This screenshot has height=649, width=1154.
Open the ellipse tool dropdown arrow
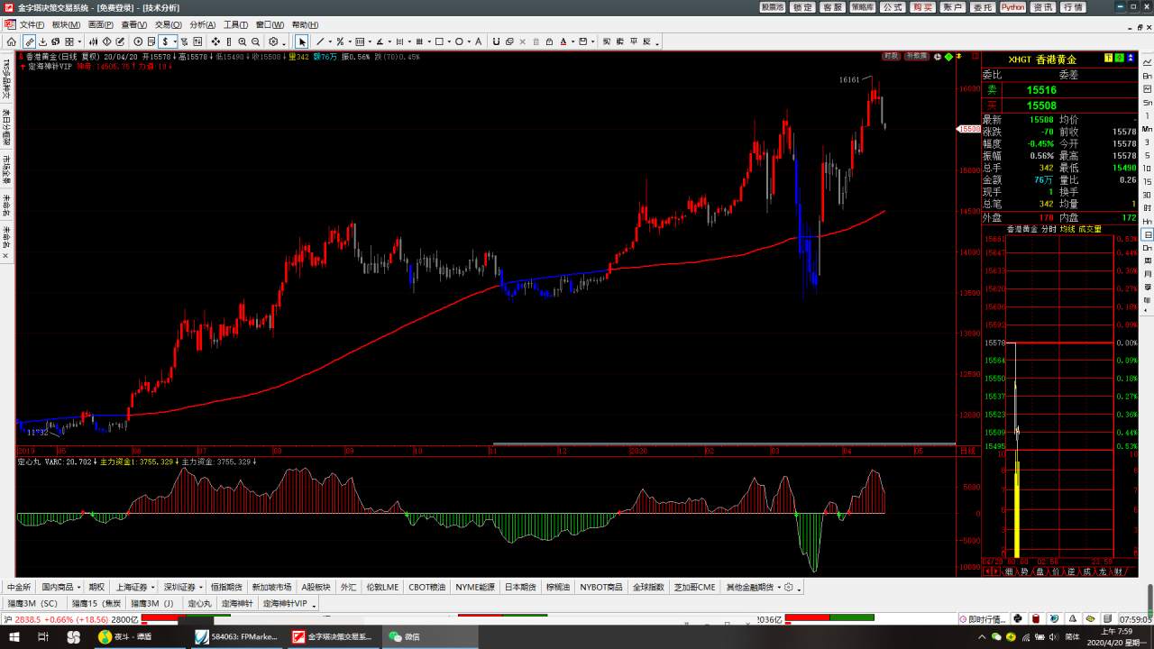pos(468,42)
